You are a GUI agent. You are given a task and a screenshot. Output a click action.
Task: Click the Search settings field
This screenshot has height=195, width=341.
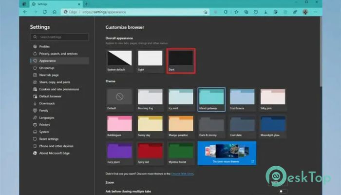click(x=59, y=37)
